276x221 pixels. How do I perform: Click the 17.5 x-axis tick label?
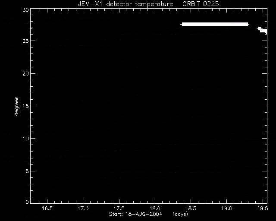[x=119, y=208]
